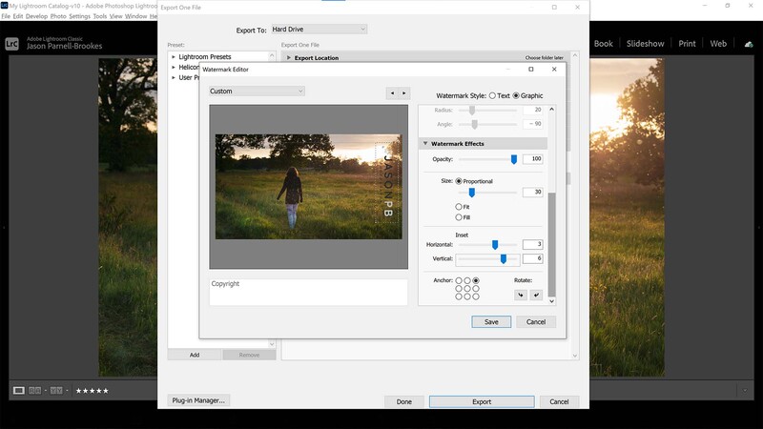Select Fill size option
The height and width of the screenshot is (429, 763).
[x=459, y=217]
